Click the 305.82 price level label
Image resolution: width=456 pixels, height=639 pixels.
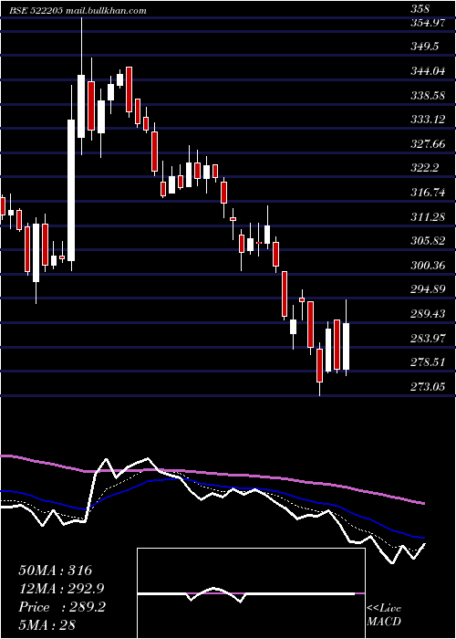coord(428,241)
